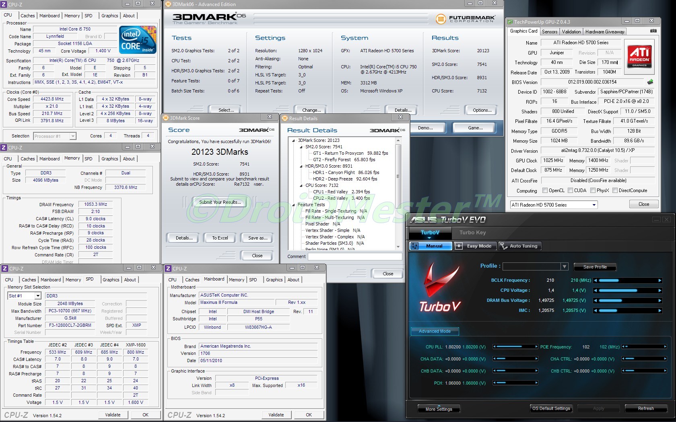Click the GPU-Z title bar app icon
Viewport: 676px width, 422px height.
pyautogui.click(x=510, y=22)
